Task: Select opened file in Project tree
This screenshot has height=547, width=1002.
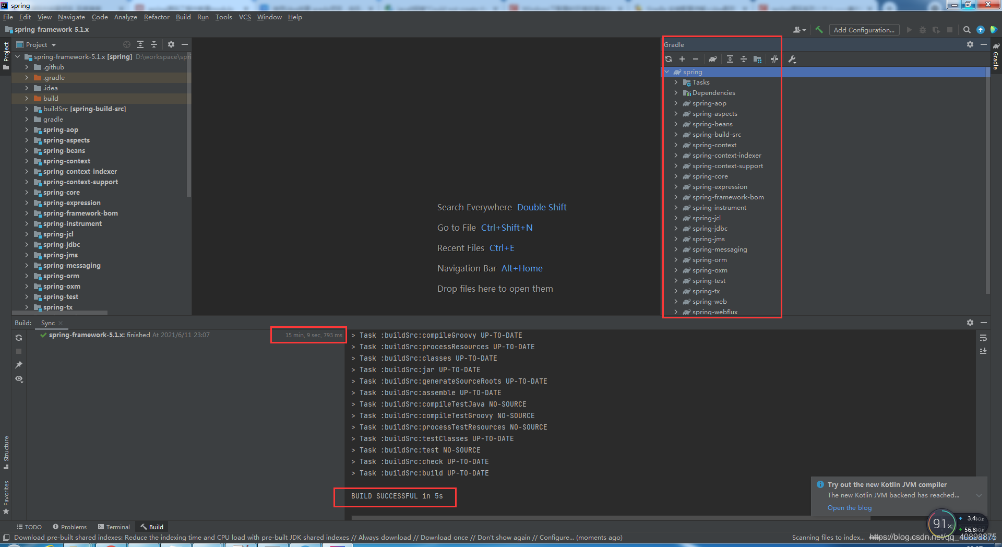Action: point(127,44)
